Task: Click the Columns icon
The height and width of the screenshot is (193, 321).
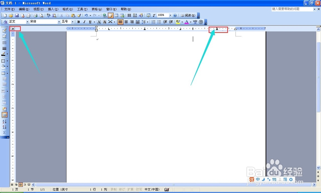Action: pyautogui.click(x=129, y=15)
